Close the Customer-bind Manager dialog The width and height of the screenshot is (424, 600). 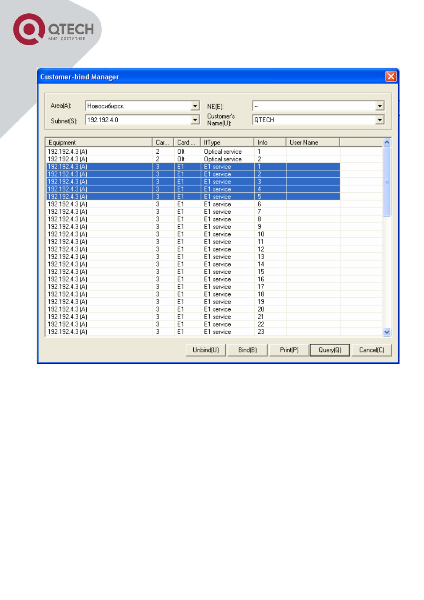(391, 76)
